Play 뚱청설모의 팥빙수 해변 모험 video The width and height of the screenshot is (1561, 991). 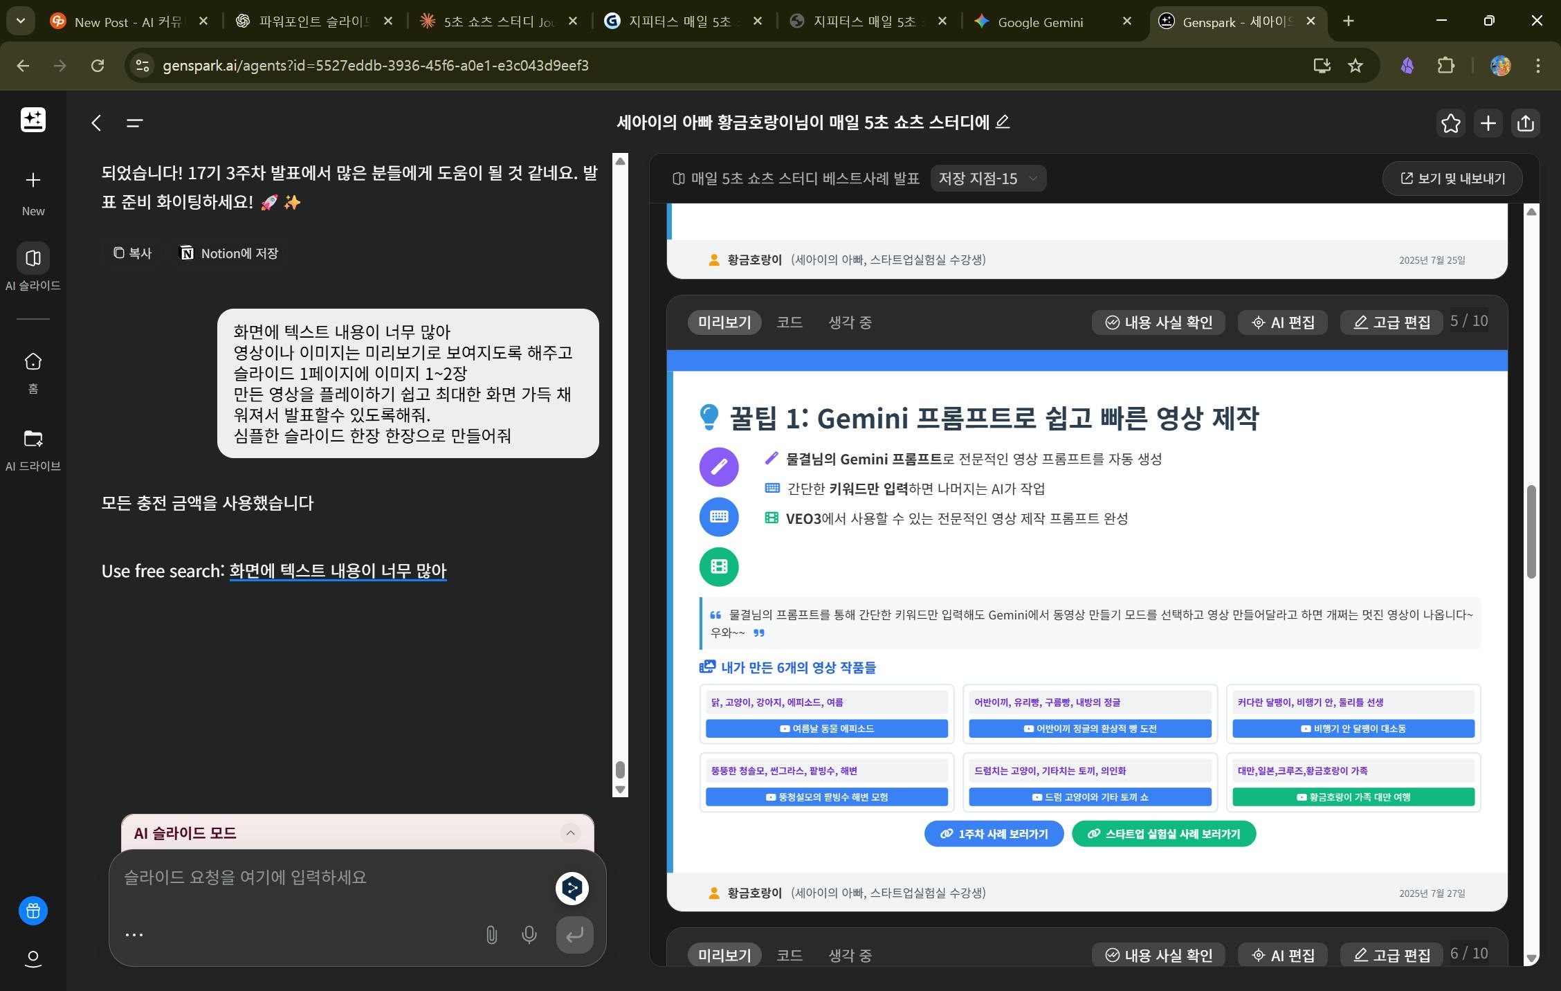(x=827, y=797)
